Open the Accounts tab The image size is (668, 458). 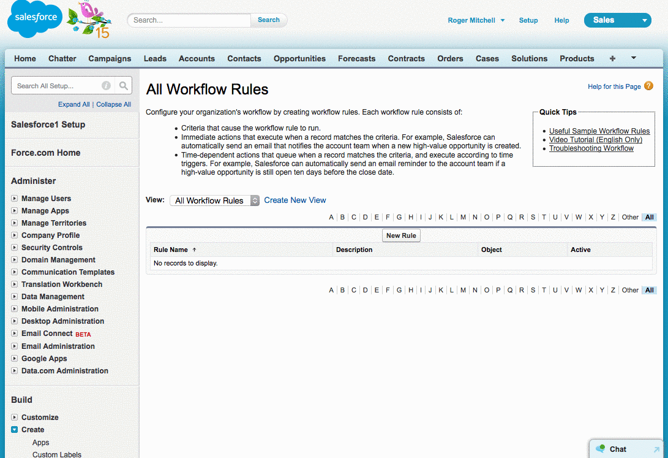click(197, 58)
